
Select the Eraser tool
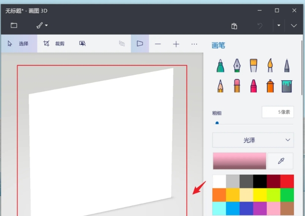tap(237, 85)
